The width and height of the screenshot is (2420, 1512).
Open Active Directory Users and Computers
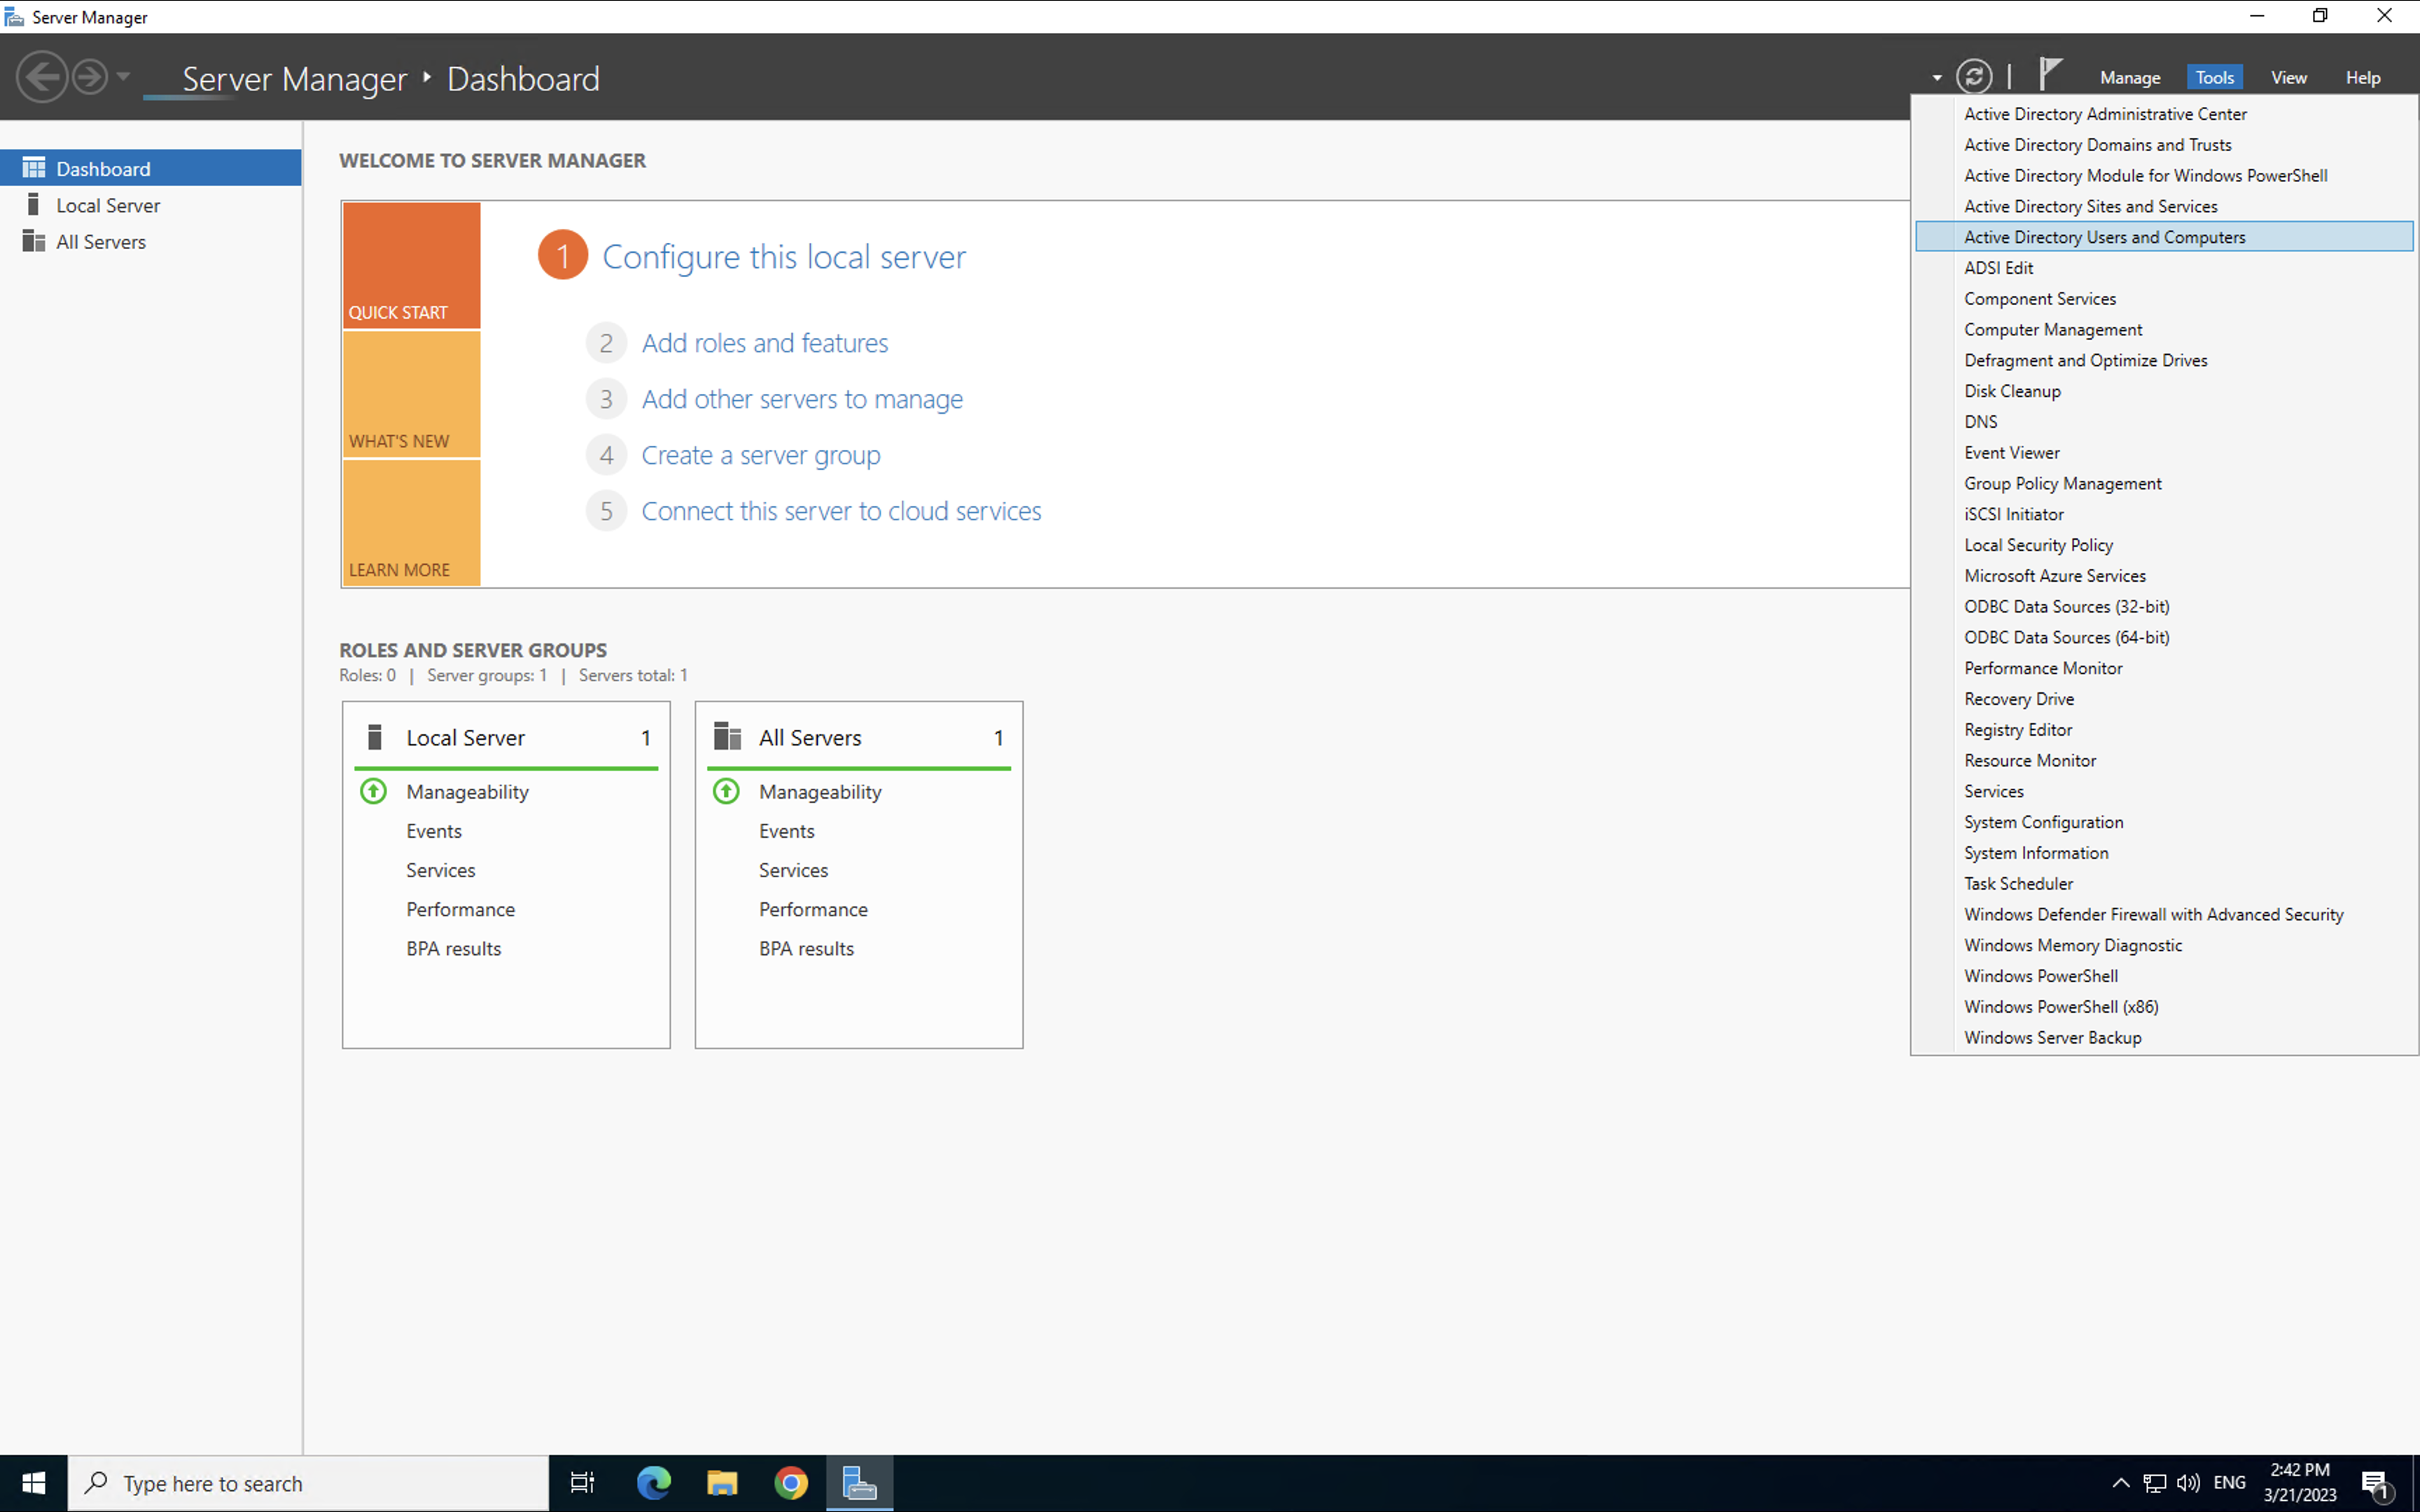pos(2164,237)
